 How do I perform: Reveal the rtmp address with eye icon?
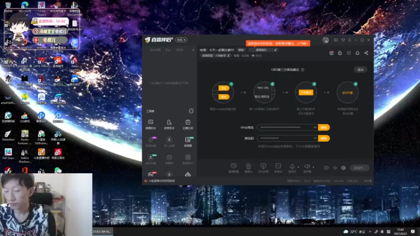(315, 127)
